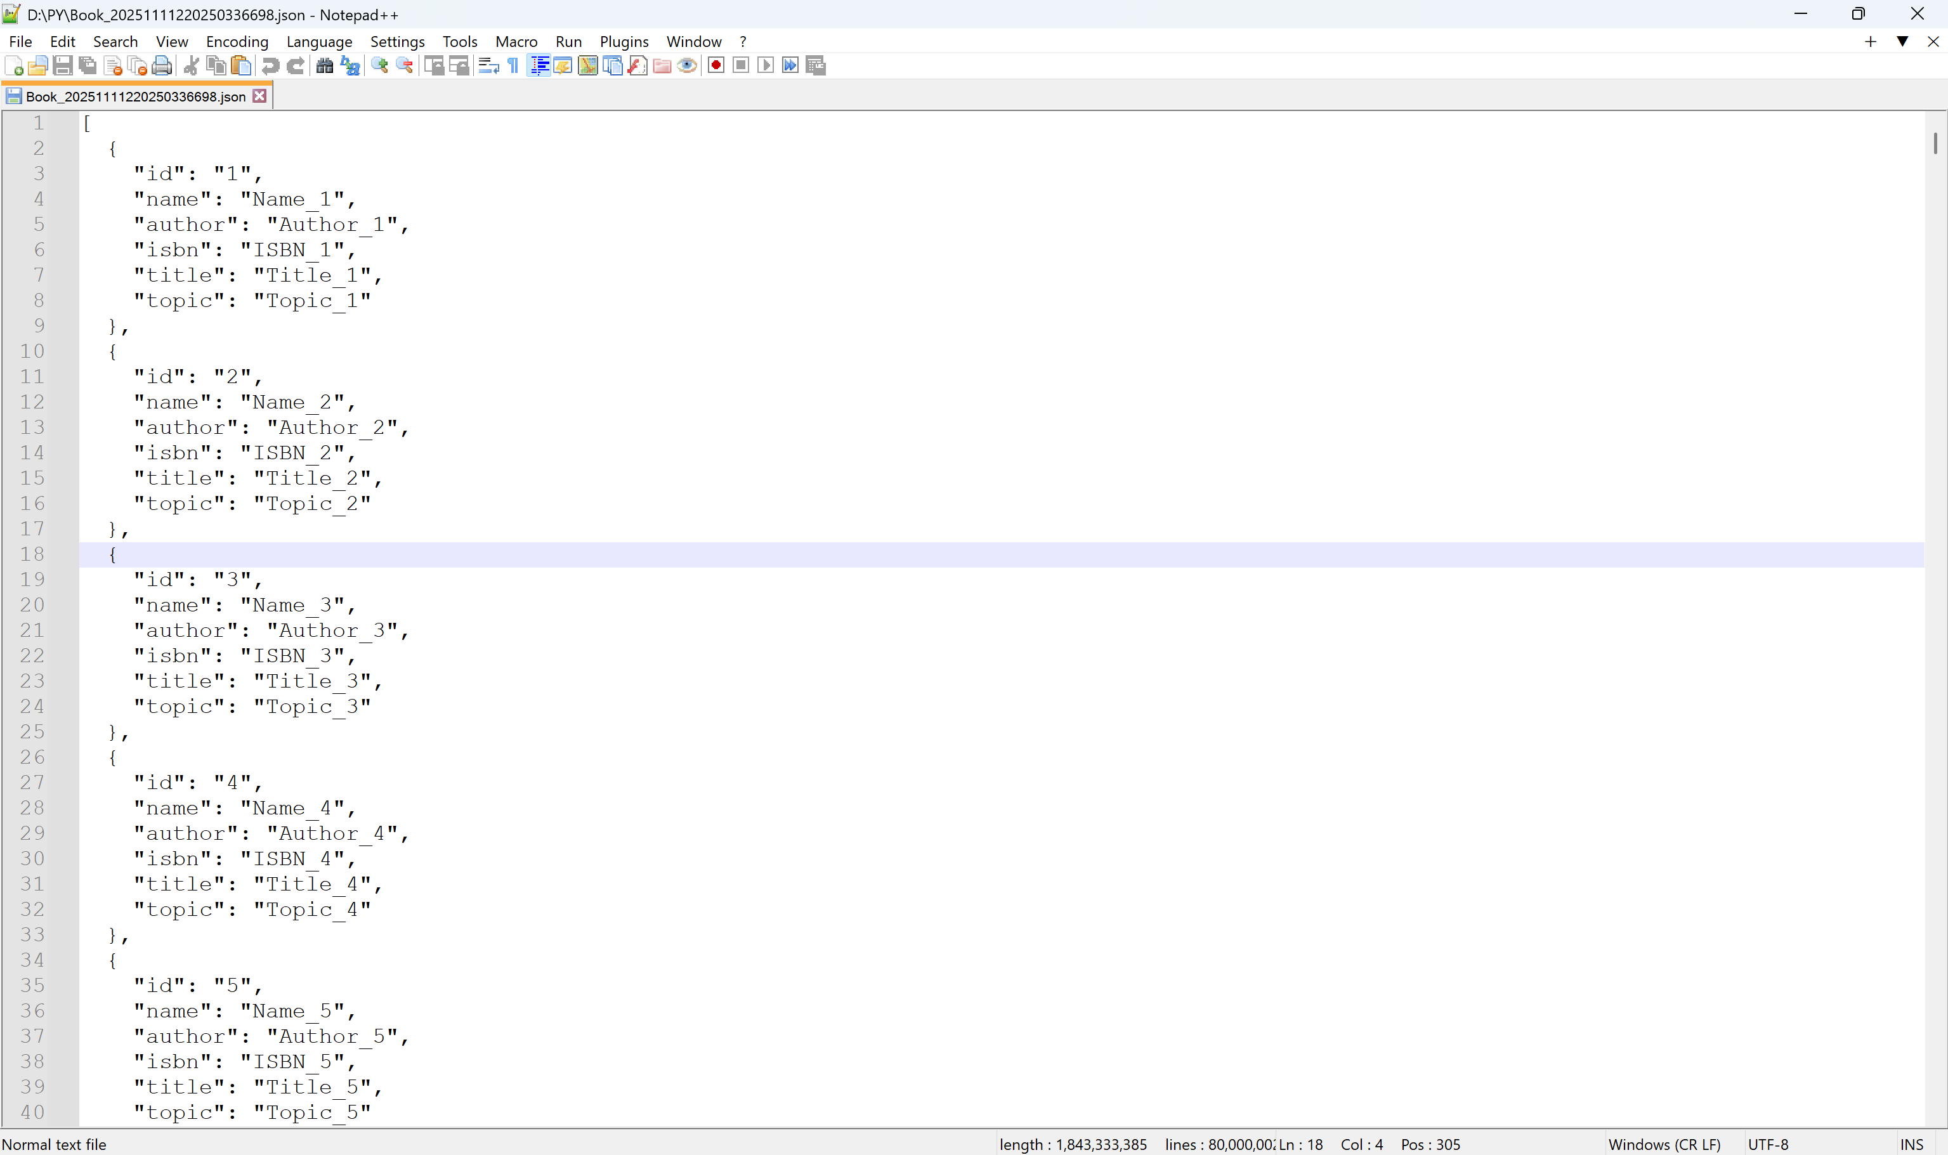Open the UTF-8 encoding selector in status bar
The image size is (1948, 1155).
coord(1767,1144)
